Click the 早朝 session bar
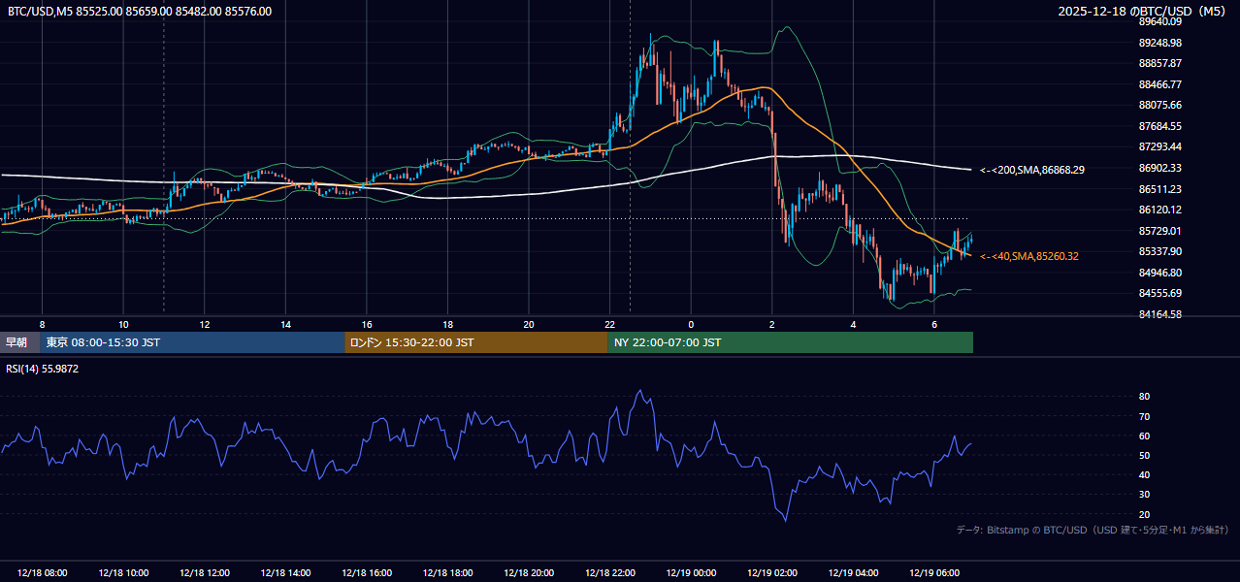This screenshot has height=582, width=1240. [20, 342]
